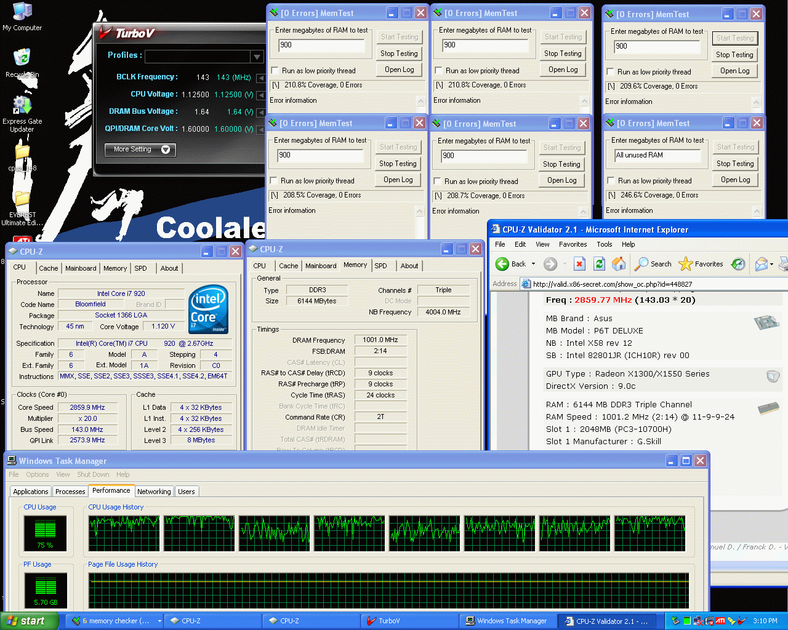Switch to TurboV via its taskbar button

410,621
